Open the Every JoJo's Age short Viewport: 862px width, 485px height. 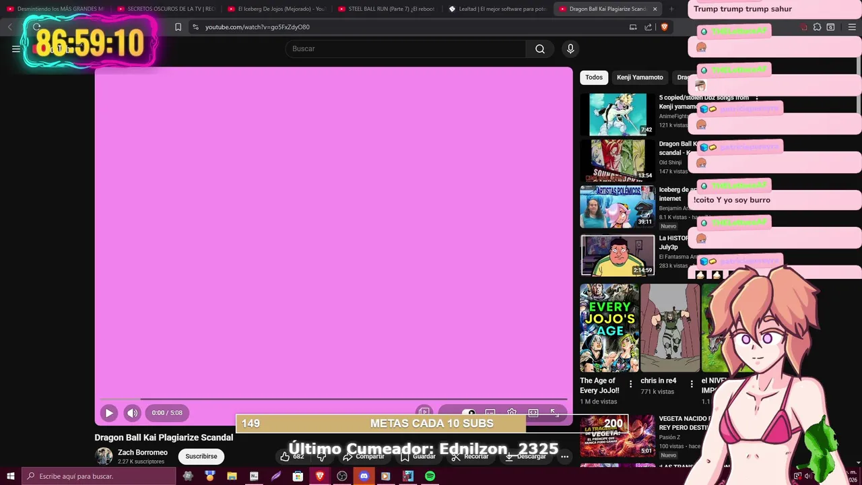609,328
